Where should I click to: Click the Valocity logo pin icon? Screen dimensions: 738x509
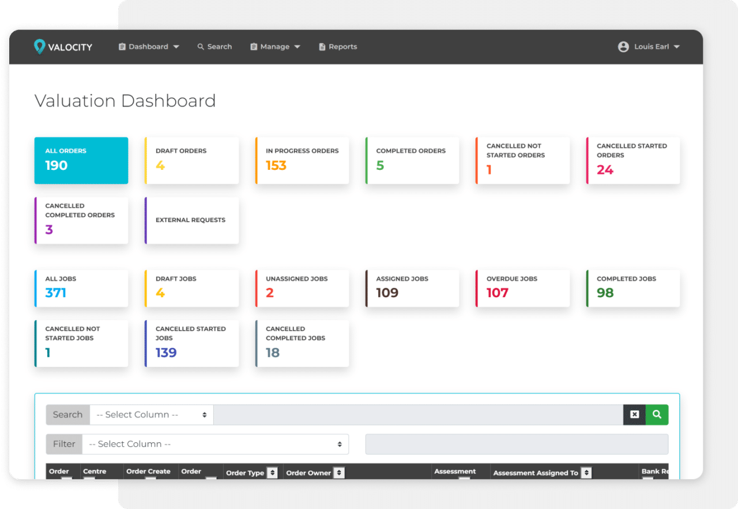pyautogui.click(x=39, y=47)
